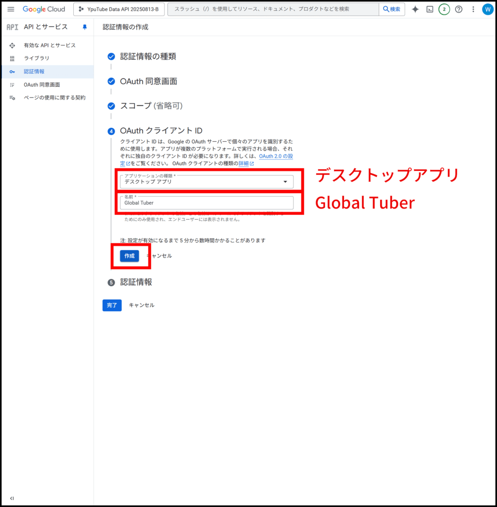497x507 pixels.
Task: Collapse the sidebar with the arrow icon
Action: point(12,498)
